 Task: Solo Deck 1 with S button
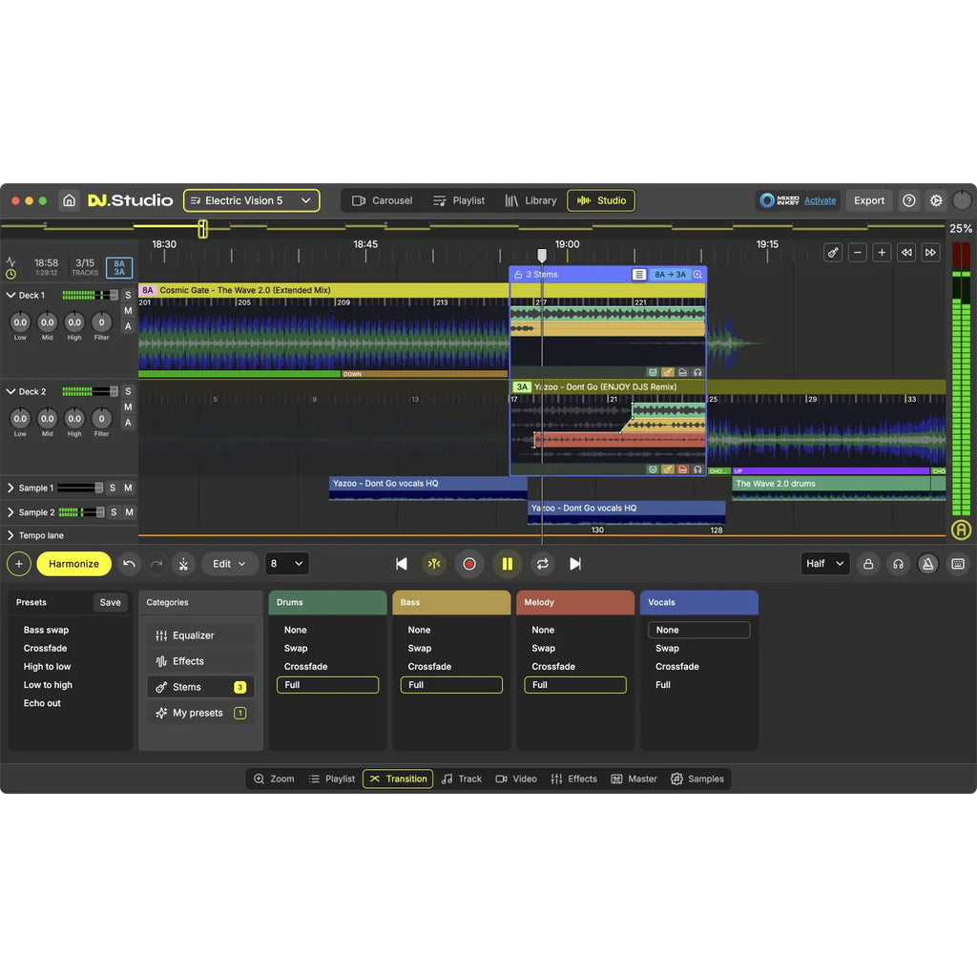pos(129,296)
